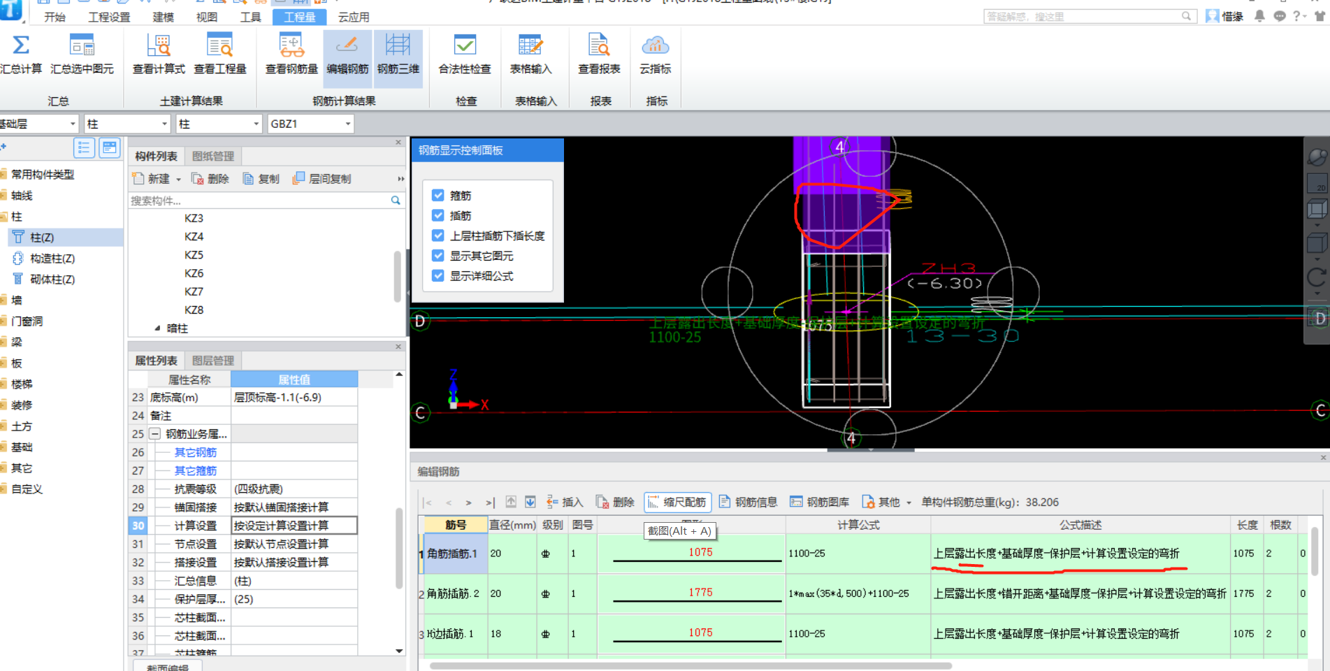Run 合法性检查
Image resolution: width=1330 pixels, height=671 pixels.
pyautogui.click(x=465, y=55)
